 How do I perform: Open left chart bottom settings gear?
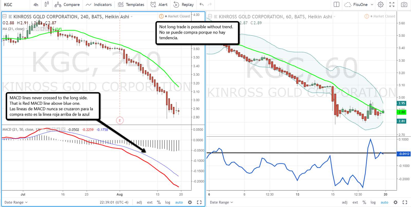pos(190,202)
